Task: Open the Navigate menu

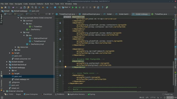Action: point(19,4)
